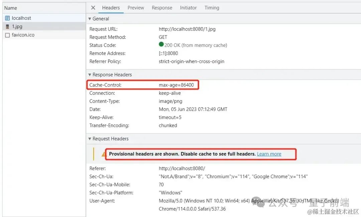Collapse the Request Headers section
Viewport: 361px width, 217px height.
click(90, 139)
